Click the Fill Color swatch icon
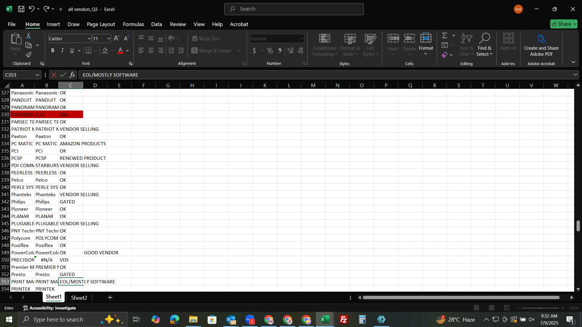 pos(105,51)
